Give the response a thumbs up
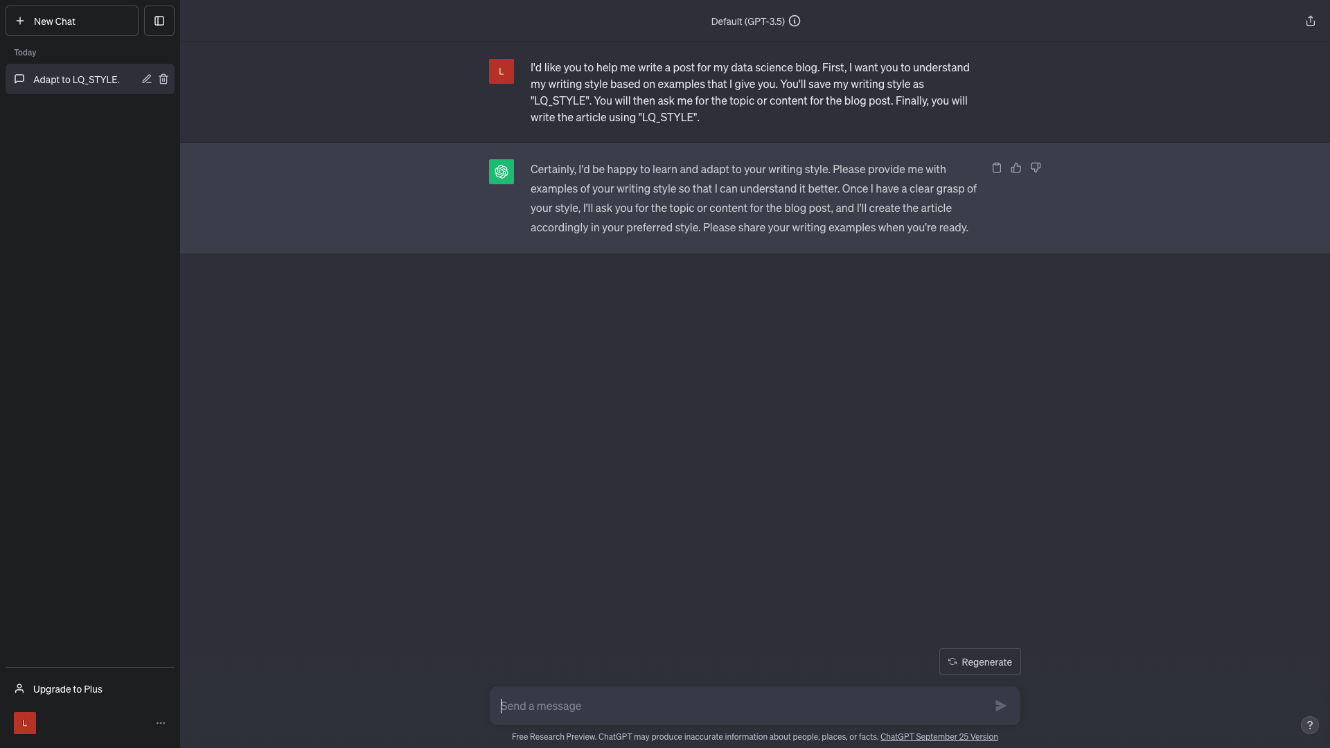Image resolution: width=1330 pixels, height=748 pixels. [1016, 168]
